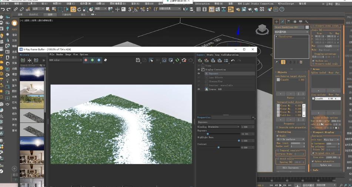Click the save image icon in V-Ray Frame Buffer
The width and height of the screenshot is (352, 187).
click(138, 60)
